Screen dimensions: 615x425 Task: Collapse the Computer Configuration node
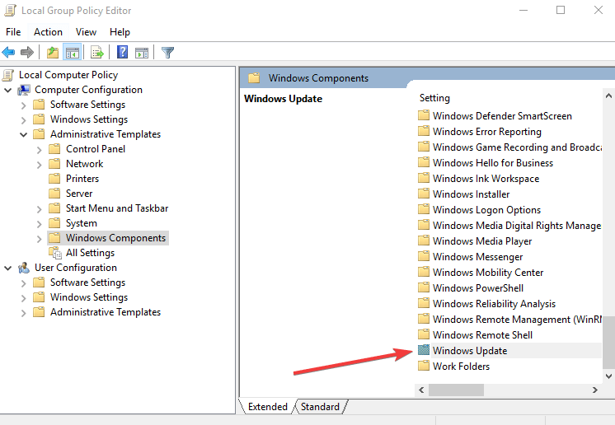click(8, 91)
